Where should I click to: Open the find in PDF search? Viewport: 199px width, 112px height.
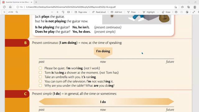click(x=17, y=12)
